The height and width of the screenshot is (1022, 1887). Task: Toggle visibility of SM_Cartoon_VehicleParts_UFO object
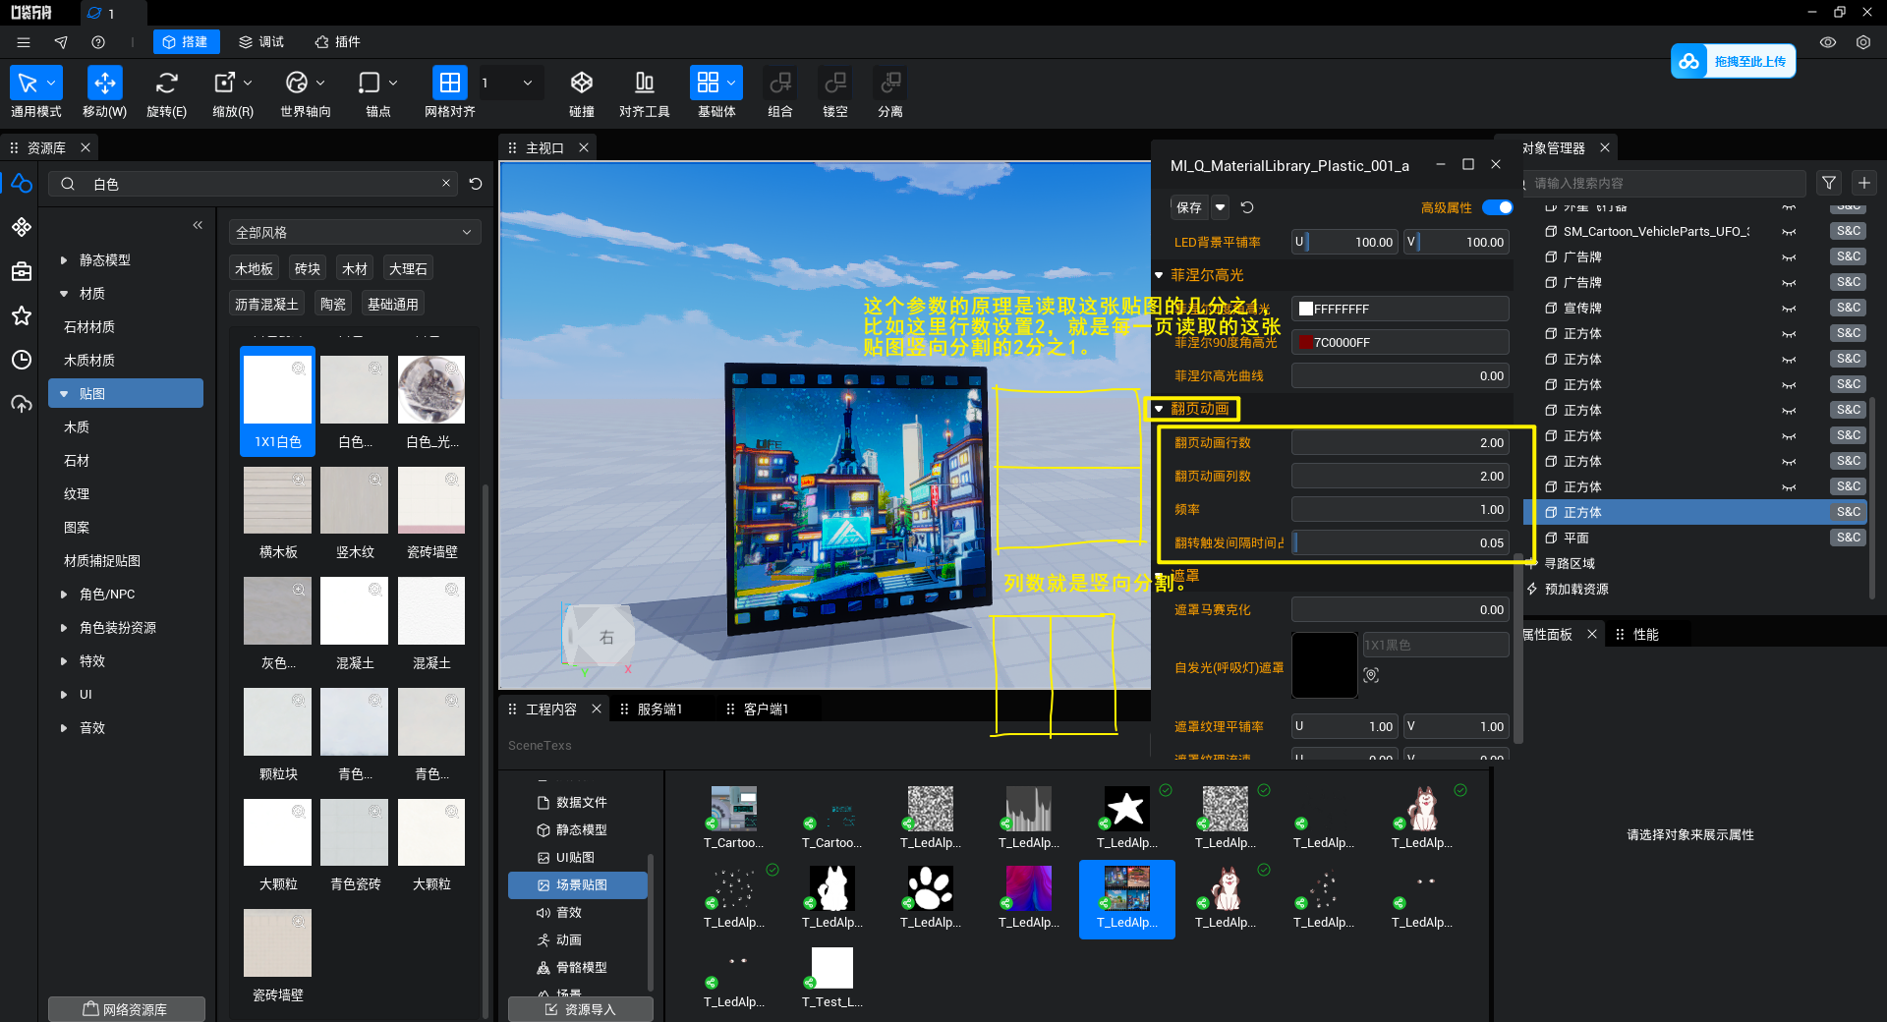pyautogui.click(x=1789, y=232)
